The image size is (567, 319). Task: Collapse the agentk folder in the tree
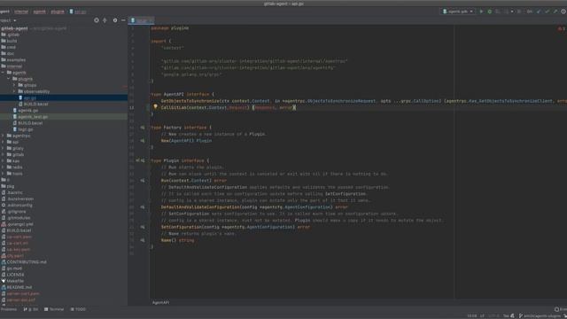(x=4, y=73)
